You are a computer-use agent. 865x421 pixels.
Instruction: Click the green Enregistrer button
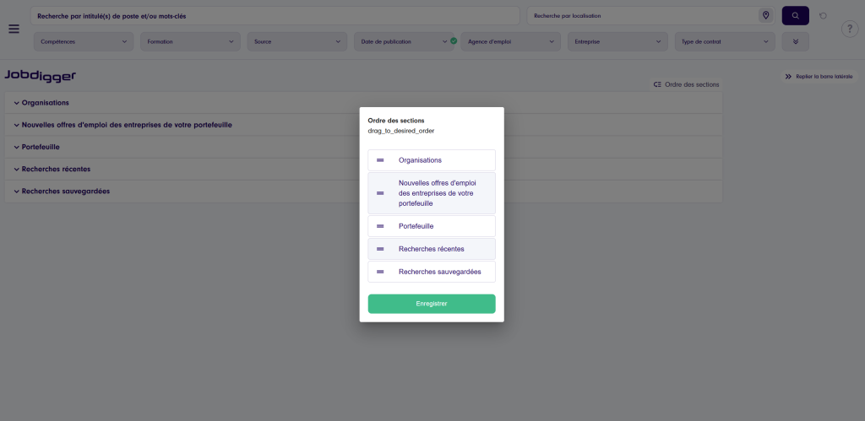432,304
